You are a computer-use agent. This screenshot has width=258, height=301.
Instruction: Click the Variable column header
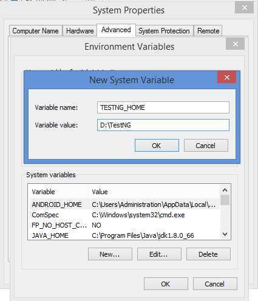click(58, 192)
